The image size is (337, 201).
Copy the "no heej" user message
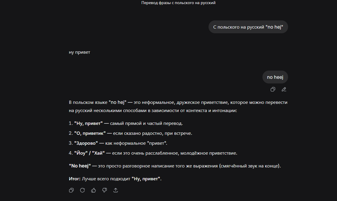tap(273, 90)
